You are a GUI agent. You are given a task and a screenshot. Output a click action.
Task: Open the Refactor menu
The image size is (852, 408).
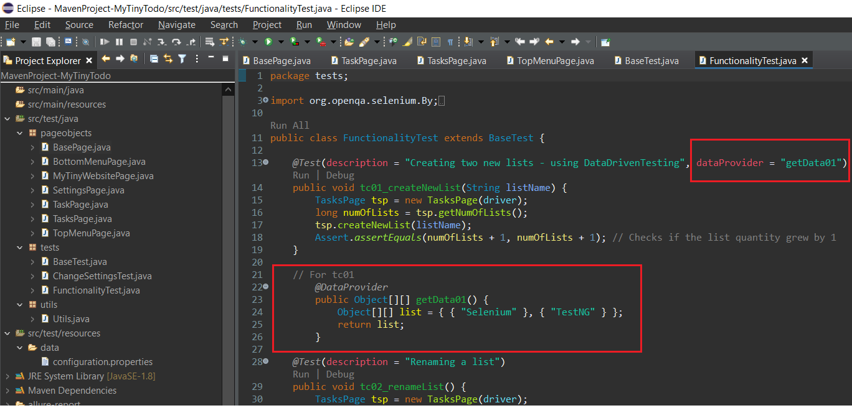pos(125,25)
